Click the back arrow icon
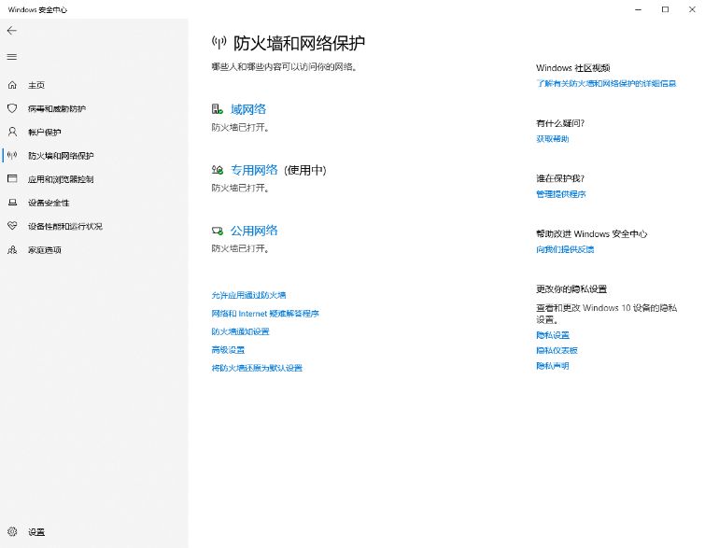 coord(12,31)
